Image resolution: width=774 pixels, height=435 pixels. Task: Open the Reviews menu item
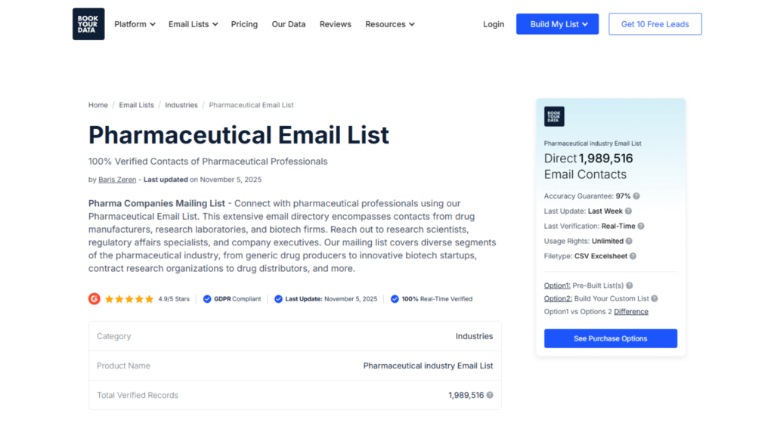coord(335,24)
